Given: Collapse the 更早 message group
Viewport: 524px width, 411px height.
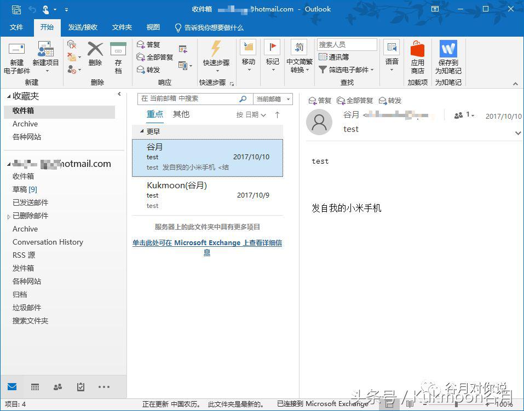Looking at the screenshot, I should (x=142, y=131).
